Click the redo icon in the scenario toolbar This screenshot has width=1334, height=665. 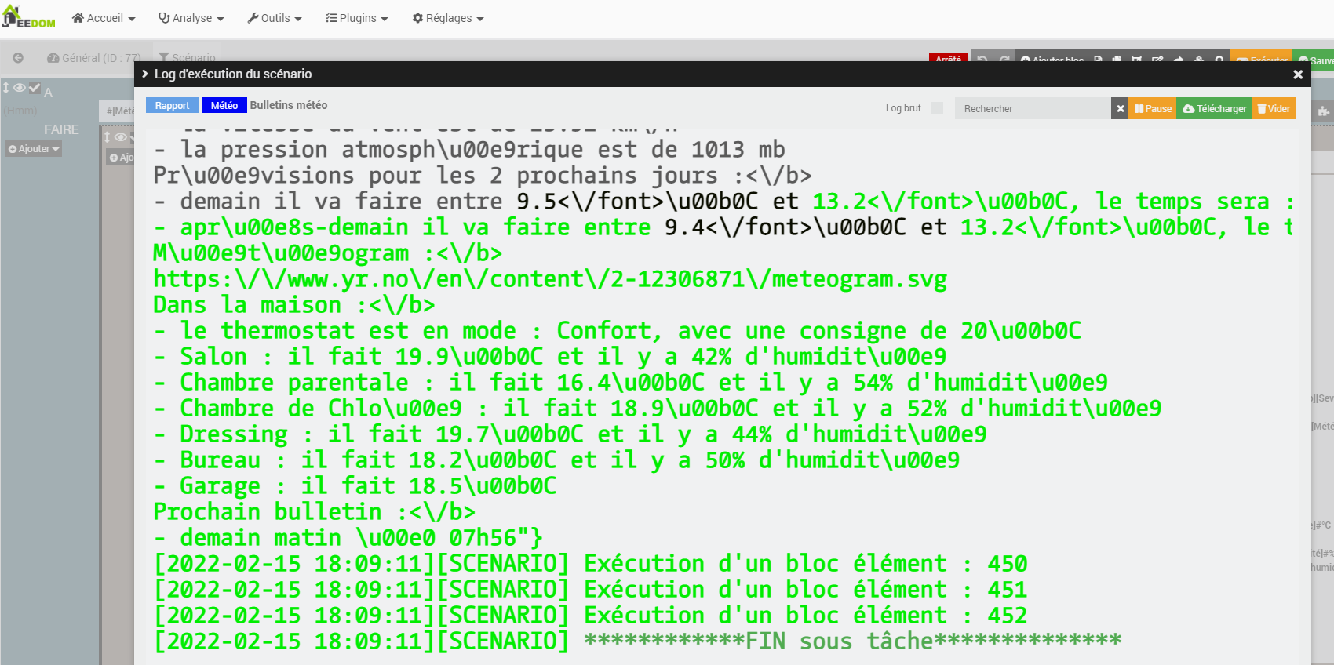click(1004, 59)
